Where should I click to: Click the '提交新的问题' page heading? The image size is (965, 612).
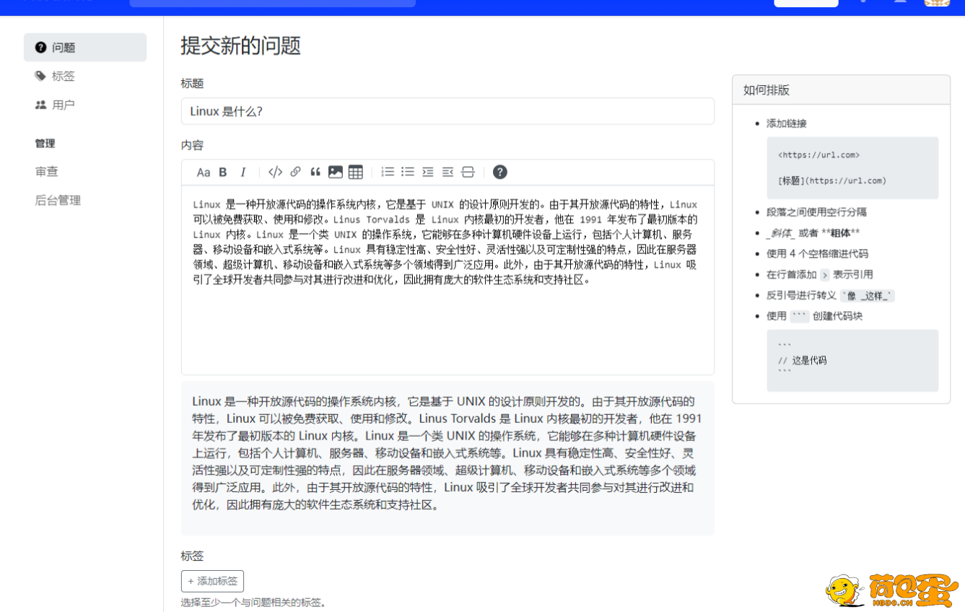240,46
